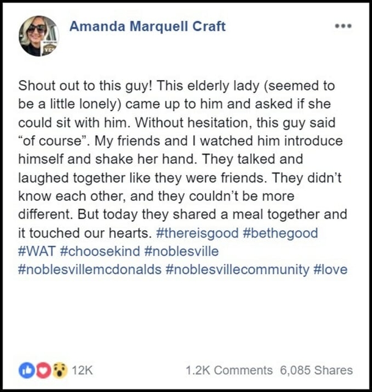Open the 1.2K Comments link
The width and height of the screenshot is (372, 392).
pos(229,370)
